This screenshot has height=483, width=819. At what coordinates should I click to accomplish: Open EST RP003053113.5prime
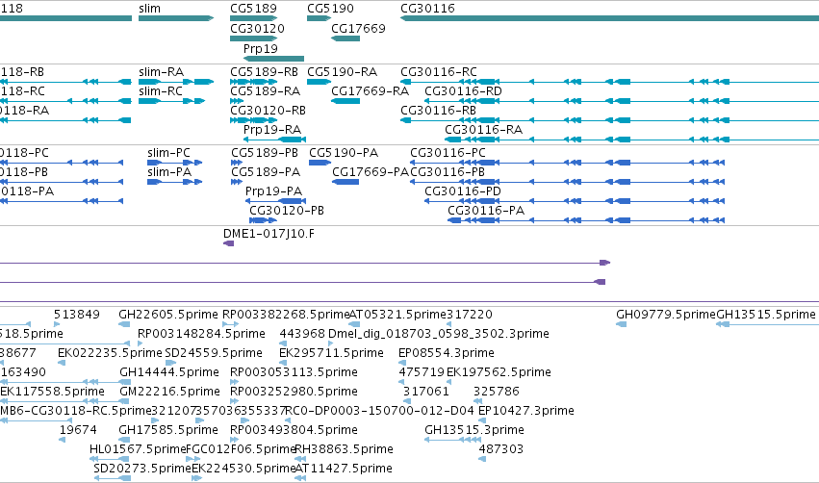coord(294,372)
